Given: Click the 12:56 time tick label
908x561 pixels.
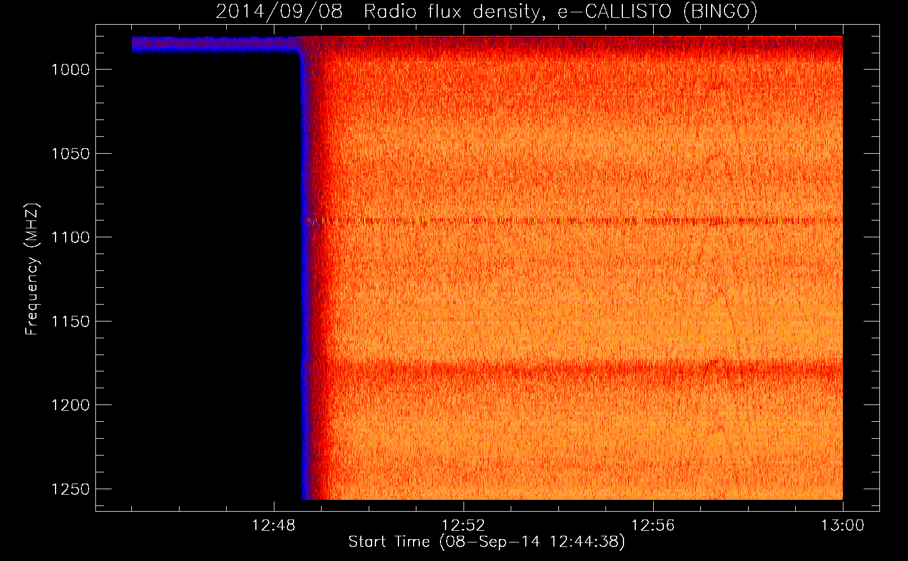Looking at the screenshot, I should pos(653,526).
